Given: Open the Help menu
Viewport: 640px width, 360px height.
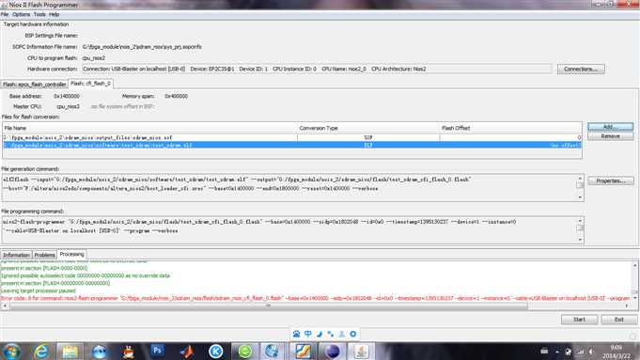Looking at the screenshot, I should pos(55,14).
